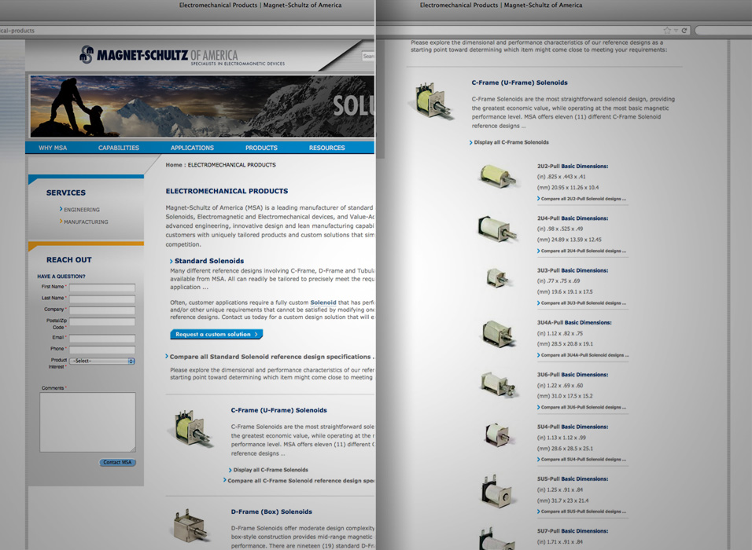This screenshot has height=550, width=752.
Task: Follow the inline Solenoid hyperlink
Action: tap(323, 302)
